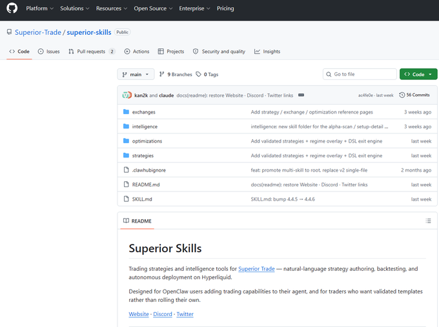Open the .clawhubignore file

[x=149, y=170]
